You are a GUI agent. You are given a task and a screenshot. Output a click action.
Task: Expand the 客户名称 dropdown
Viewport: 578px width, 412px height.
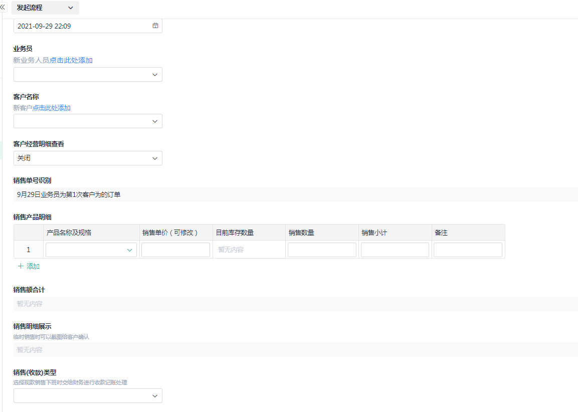88,121
